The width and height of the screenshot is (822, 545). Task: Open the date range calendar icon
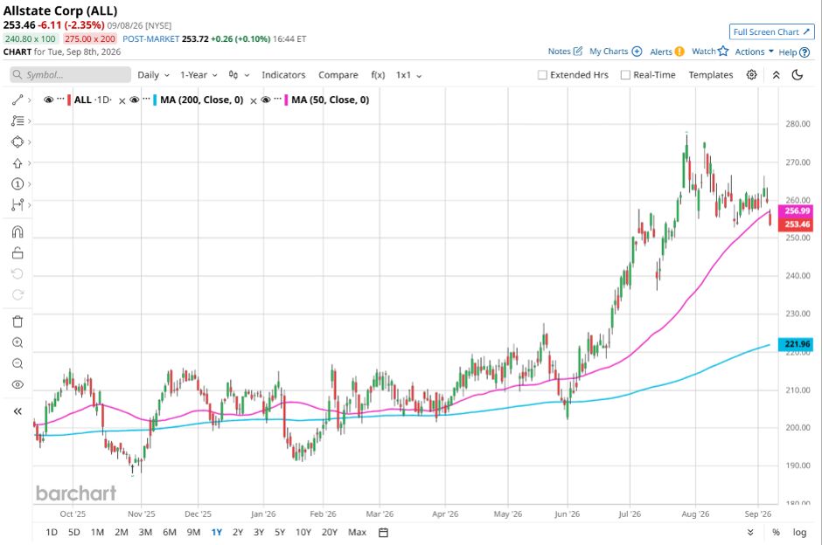click(383, 533)
